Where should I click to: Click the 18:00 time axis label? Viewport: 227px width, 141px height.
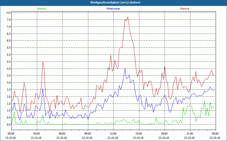pyautogui.click(x=164, y=134)
